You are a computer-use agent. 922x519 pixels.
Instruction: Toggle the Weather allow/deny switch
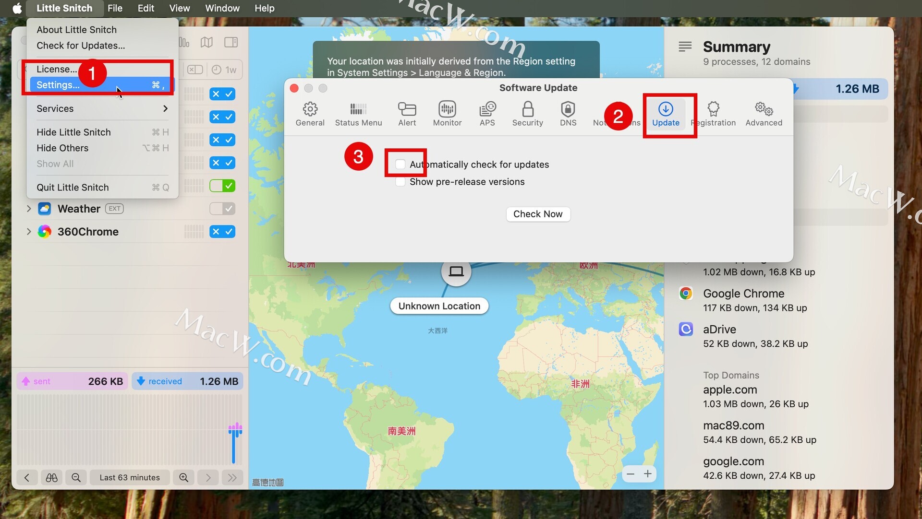(x=222, y=209)
